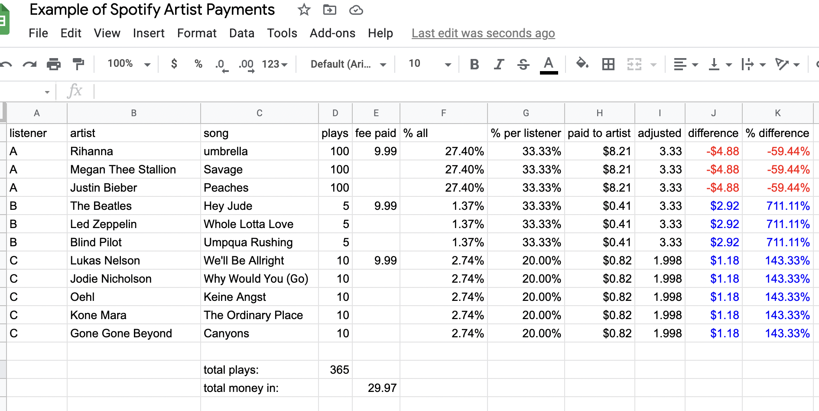This screenshot has height=411, width=819.
Task: Open text wrapping dropdown
Action: click(753, 65)
